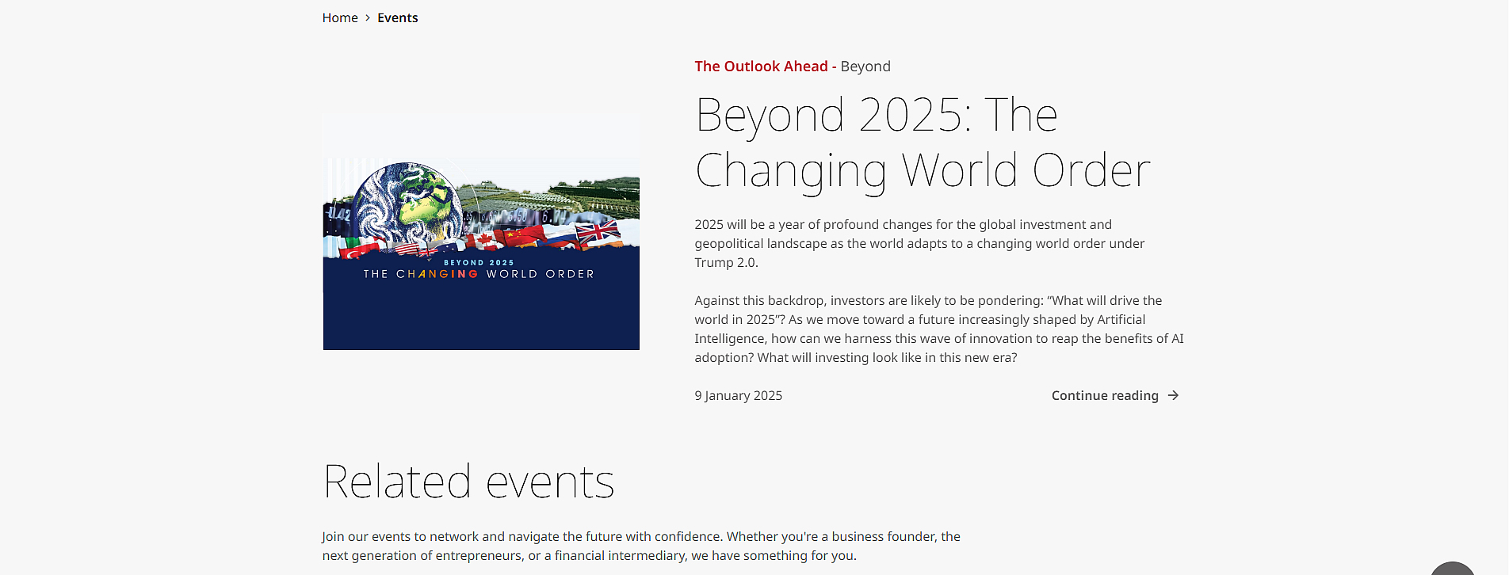
Task: Click the 9 January 2025 date
Action: pyautogui.click(x=738, y=395)
